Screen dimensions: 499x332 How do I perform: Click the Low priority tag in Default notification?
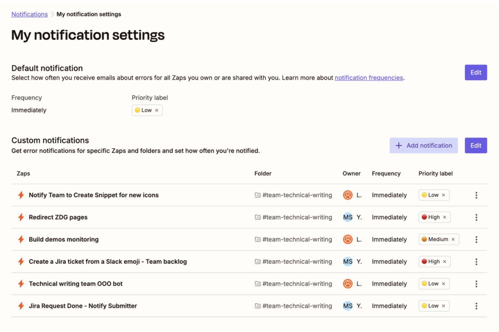[147, 110]
